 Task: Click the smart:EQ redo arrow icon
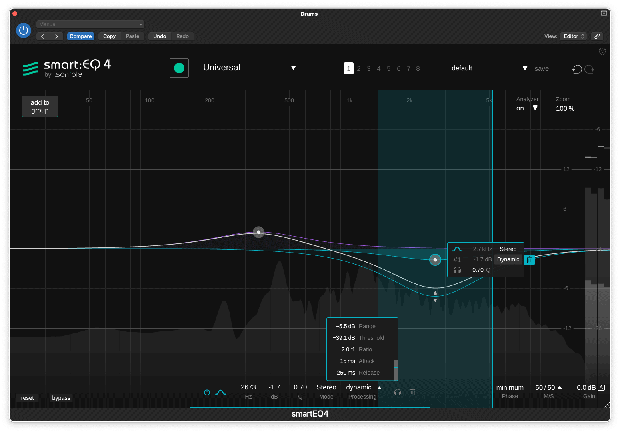(589, 69)
